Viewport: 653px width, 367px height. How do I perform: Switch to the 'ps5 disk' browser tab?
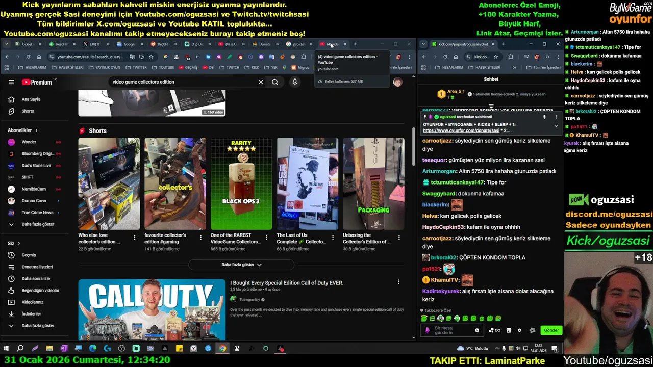[x=299, y=44]
